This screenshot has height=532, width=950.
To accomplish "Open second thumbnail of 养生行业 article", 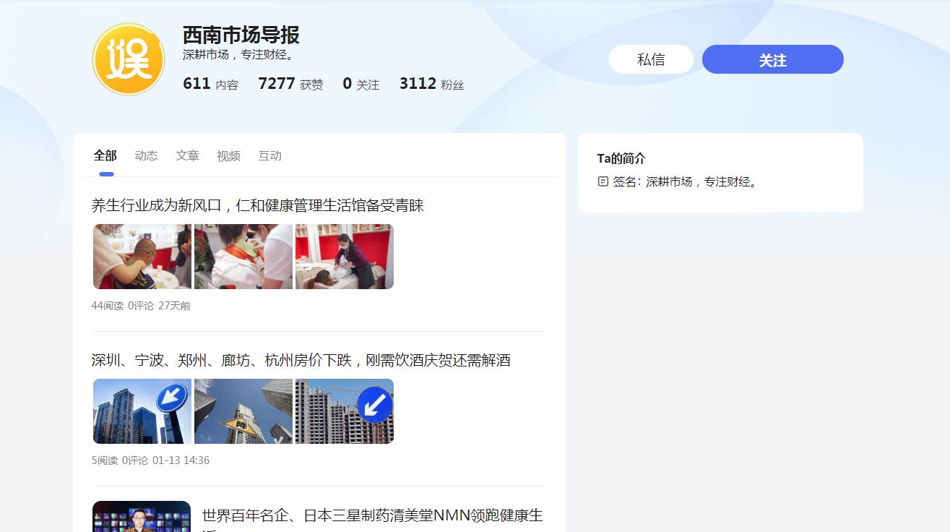I will [x=243, y=257].
